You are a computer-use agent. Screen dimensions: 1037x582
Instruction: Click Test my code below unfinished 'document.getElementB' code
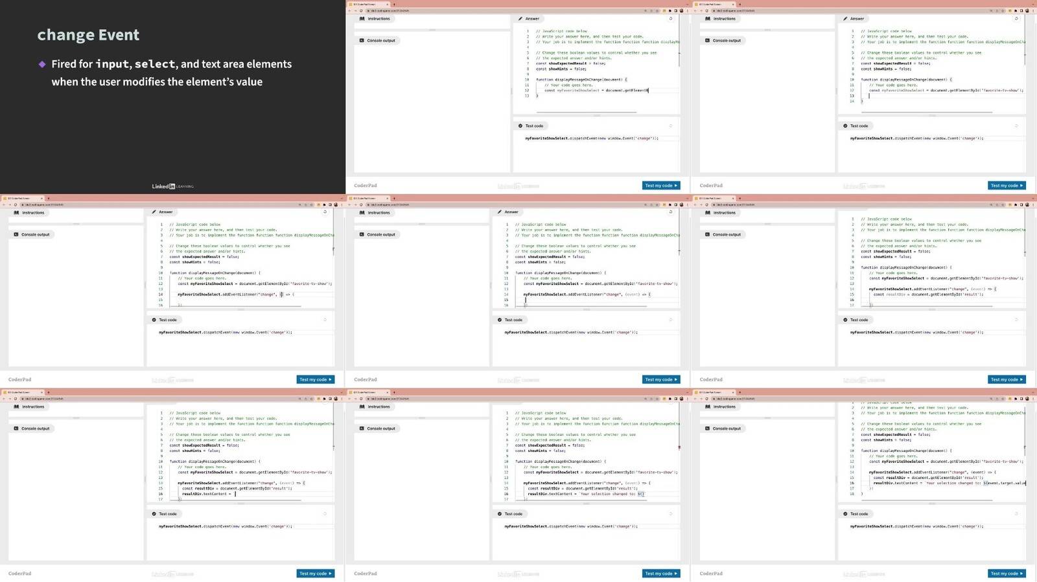point(661,185)
